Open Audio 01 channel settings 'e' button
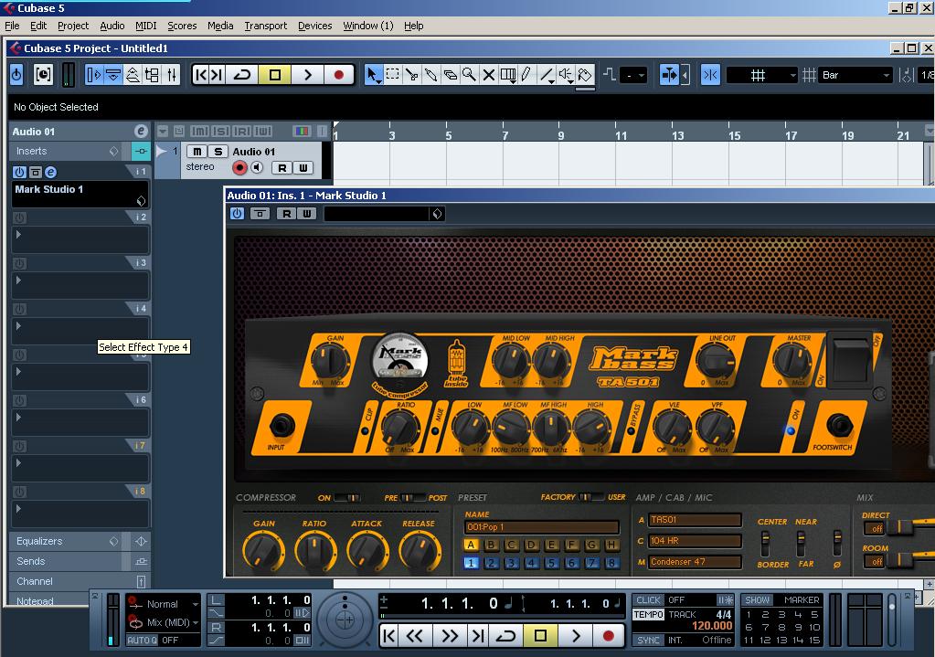Screen dimensions: 935x657 [x=141, y=132]
